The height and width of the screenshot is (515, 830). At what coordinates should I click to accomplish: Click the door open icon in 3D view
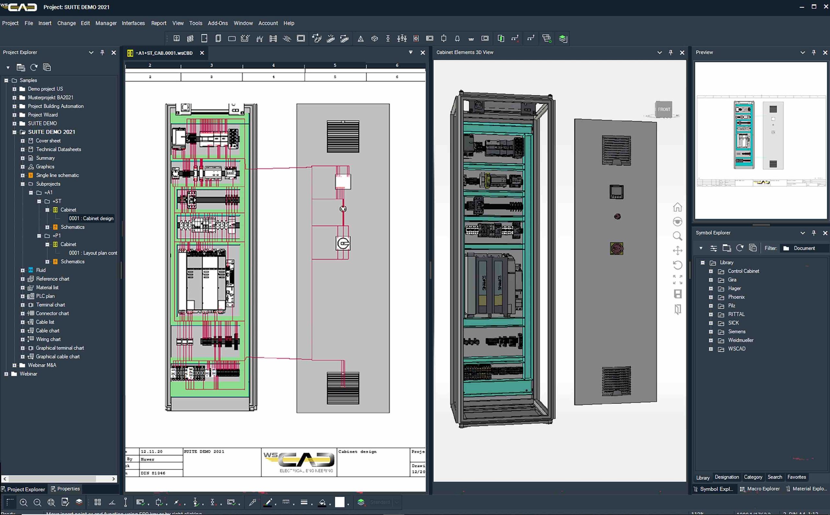pos(678,309)
